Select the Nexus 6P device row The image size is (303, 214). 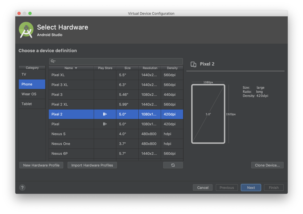(116, 154)
